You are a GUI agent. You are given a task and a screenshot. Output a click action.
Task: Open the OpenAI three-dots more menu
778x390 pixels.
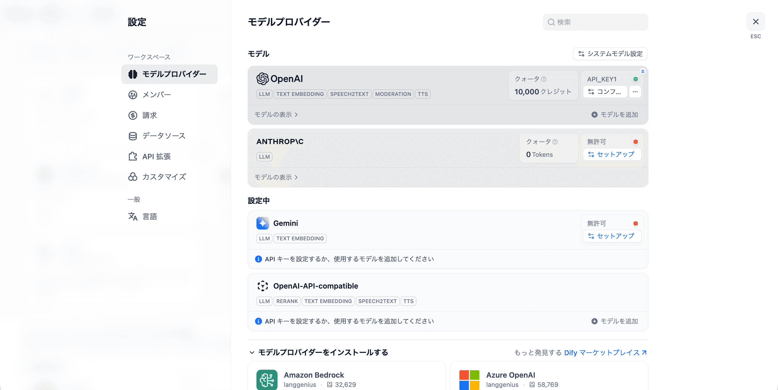635,92
